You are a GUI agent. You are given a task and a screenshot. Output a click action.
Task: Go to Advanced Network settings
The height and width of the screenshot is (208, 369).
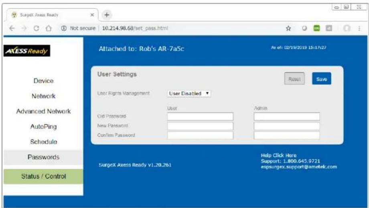click(x=44, y=111)
